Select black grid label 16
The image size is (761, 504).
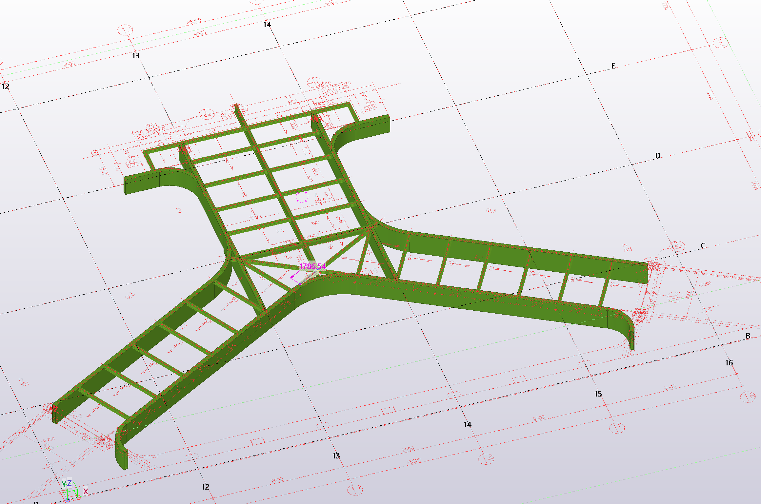(x=729, y=363)
